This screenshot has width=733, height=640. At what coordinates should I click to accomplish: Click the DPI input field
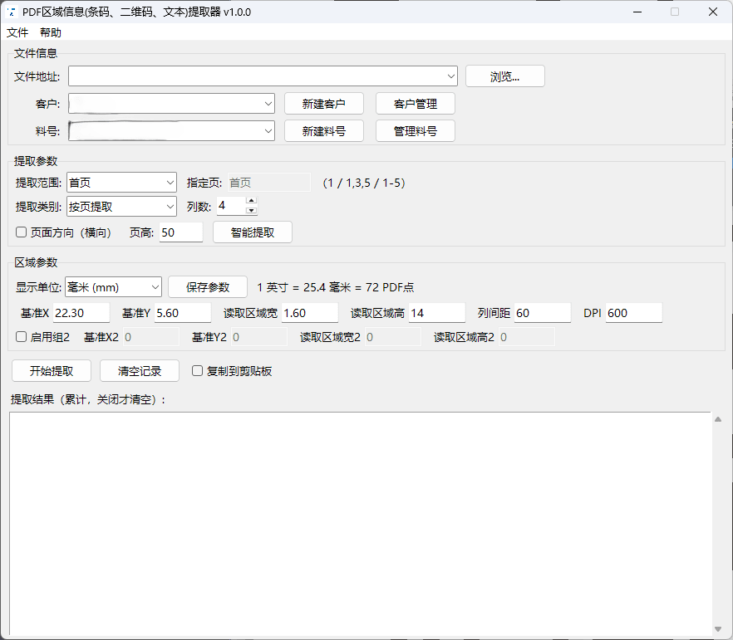point(634,313)
